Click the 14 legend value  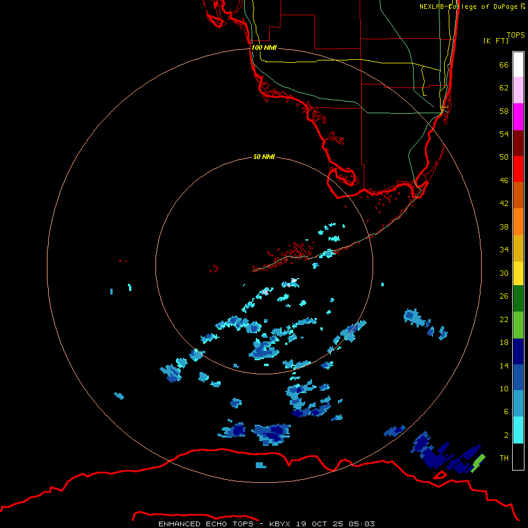[504, 365]
